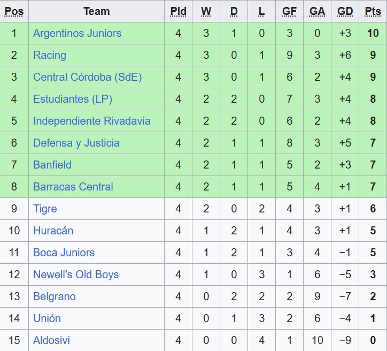The image size is (387, 351).
Task: Click the Pld column header
Action: (178, 11)
